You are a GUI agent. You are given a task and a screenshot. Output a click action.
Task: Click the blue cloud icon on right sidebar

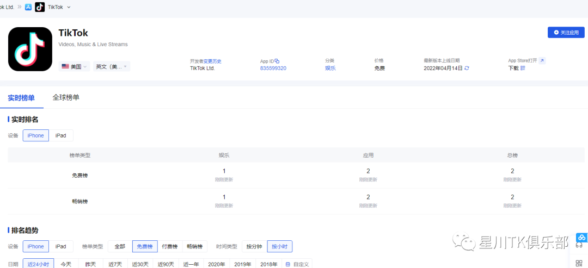pyautogui.click(x=581, y=238)
